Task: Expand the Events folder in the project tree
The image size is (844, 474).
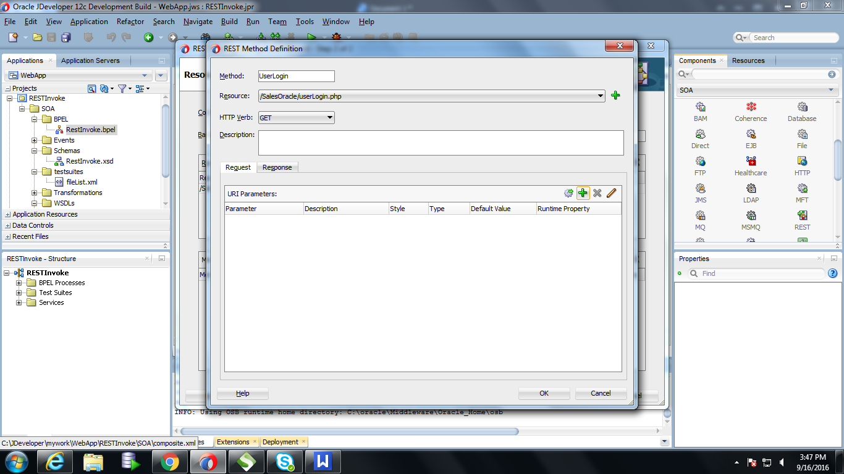Action: coord(35,140)
